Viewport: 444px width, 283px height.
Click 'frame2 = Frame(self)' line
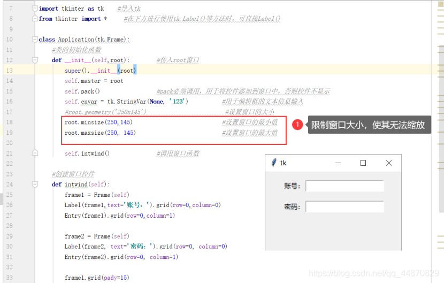pyautogui.click(x=97, y=236)
